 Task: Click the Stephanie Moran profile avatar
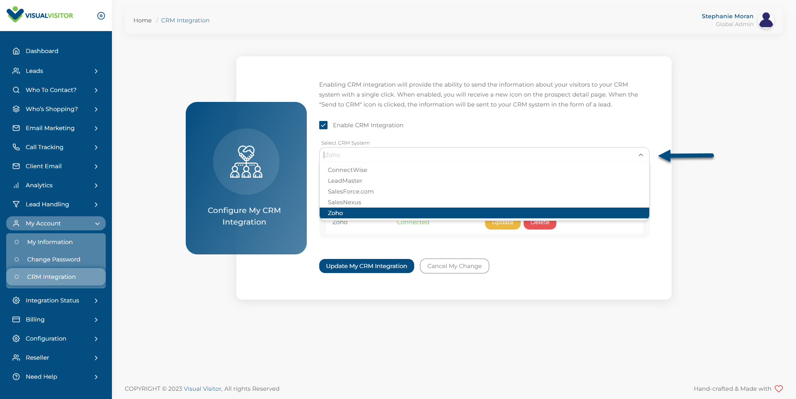[x=766, y=20]
